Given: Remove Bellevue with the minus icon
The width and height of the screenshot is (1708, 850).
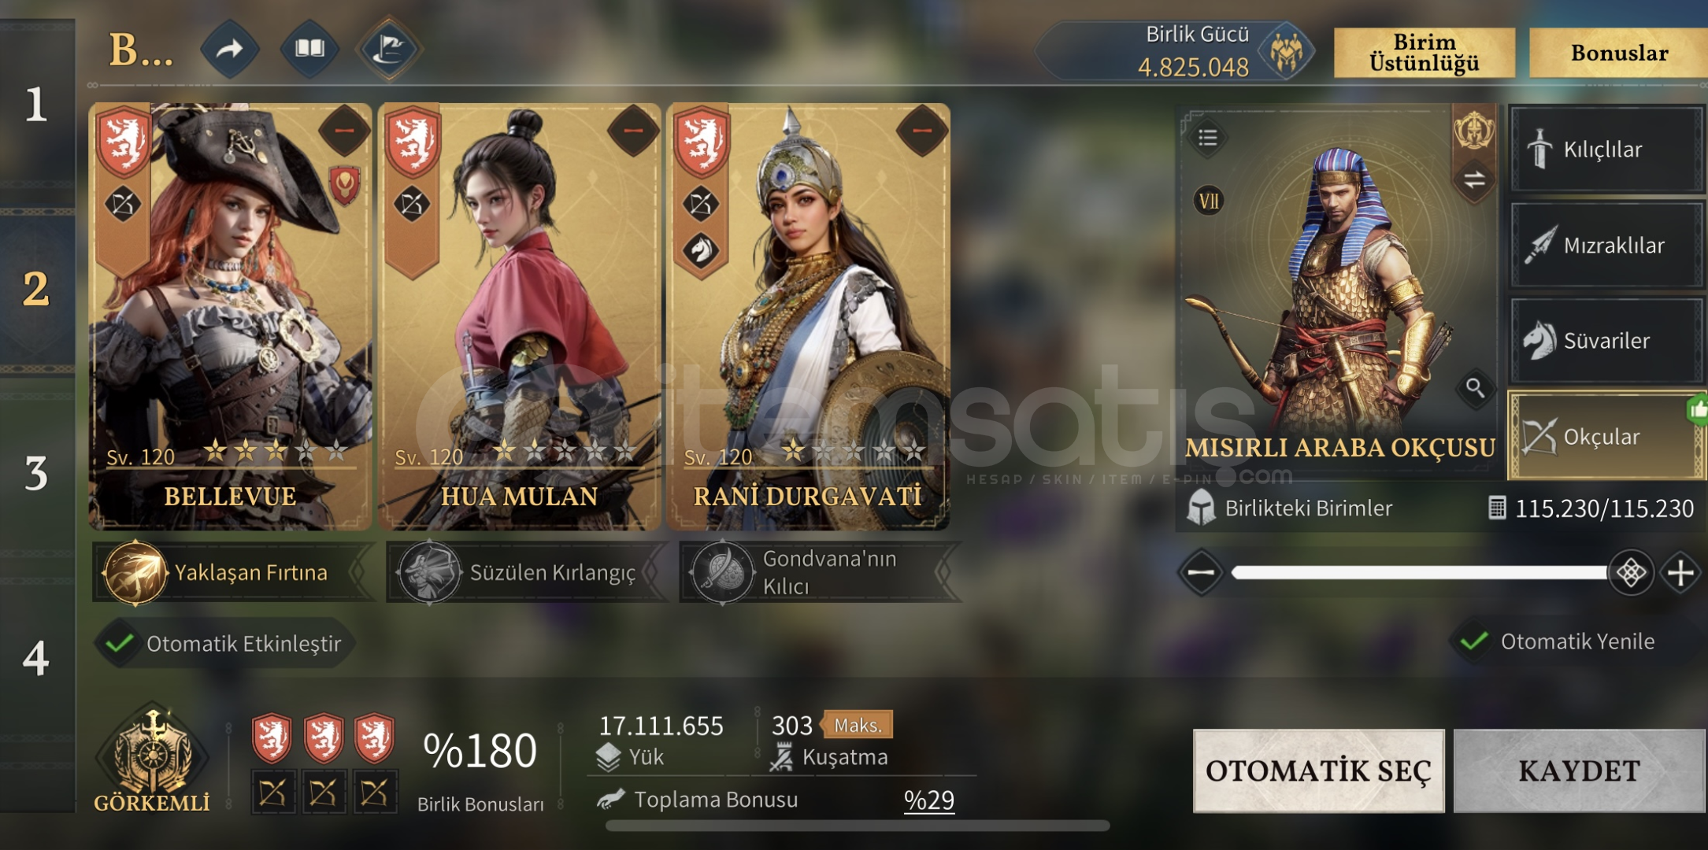Looking at the screenshot, I should [x=344, y=131].
